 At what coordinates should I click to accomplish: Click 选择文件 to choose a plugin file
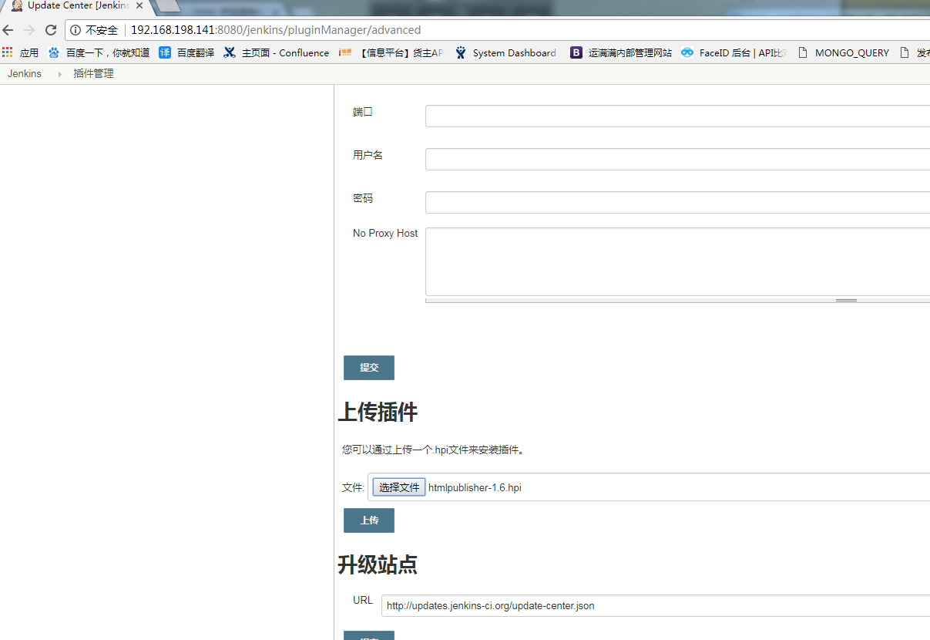click(x=399, y=487)
